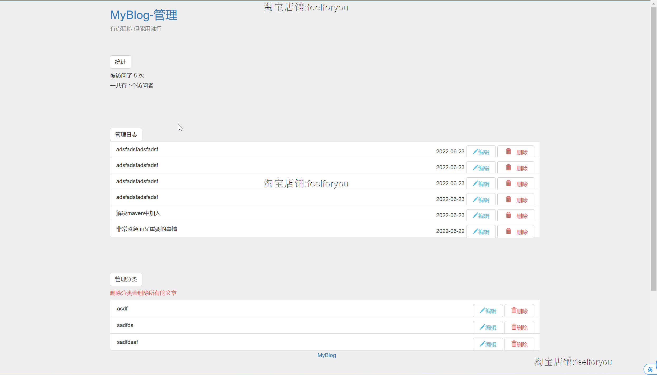The width and height of the screenshot is (657, 375).
Task: Select the asdf category name
Action: (122, 309)
